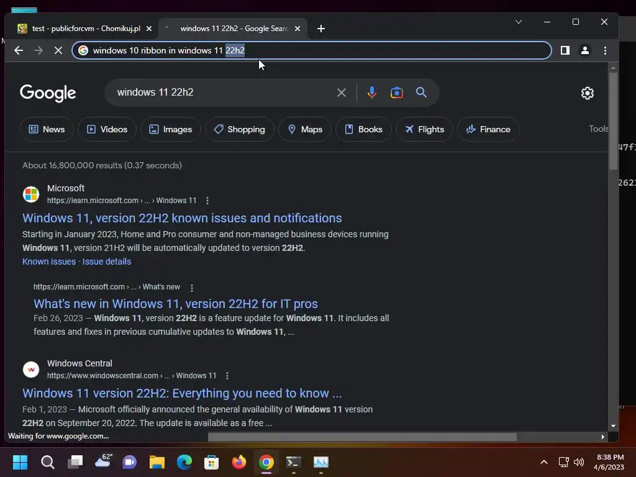The height and width of the screenshot is (477, 636).
Task: Click the vertical scrollbar thumb
Action: (613, 121)
